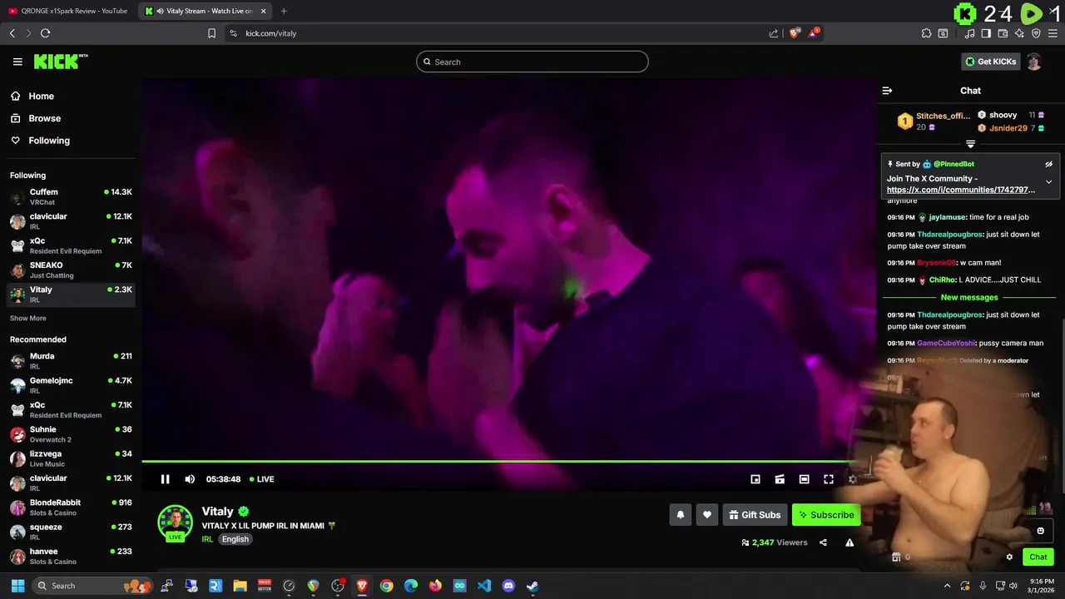This screenshot has height=599, width=1065.
Task: Open Cuffem's VRChat stream
Action: point(71,197)
